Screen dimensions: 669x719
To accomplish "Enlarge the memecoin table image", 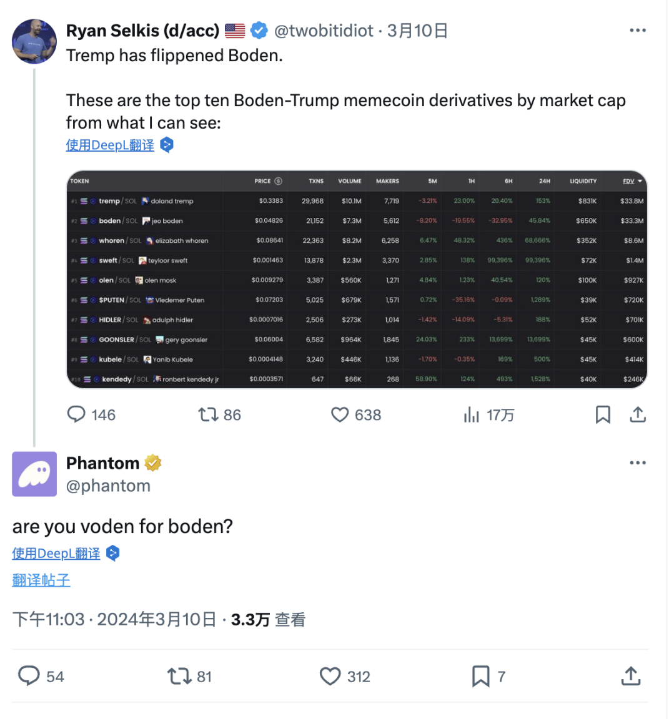I will [357, 279].
